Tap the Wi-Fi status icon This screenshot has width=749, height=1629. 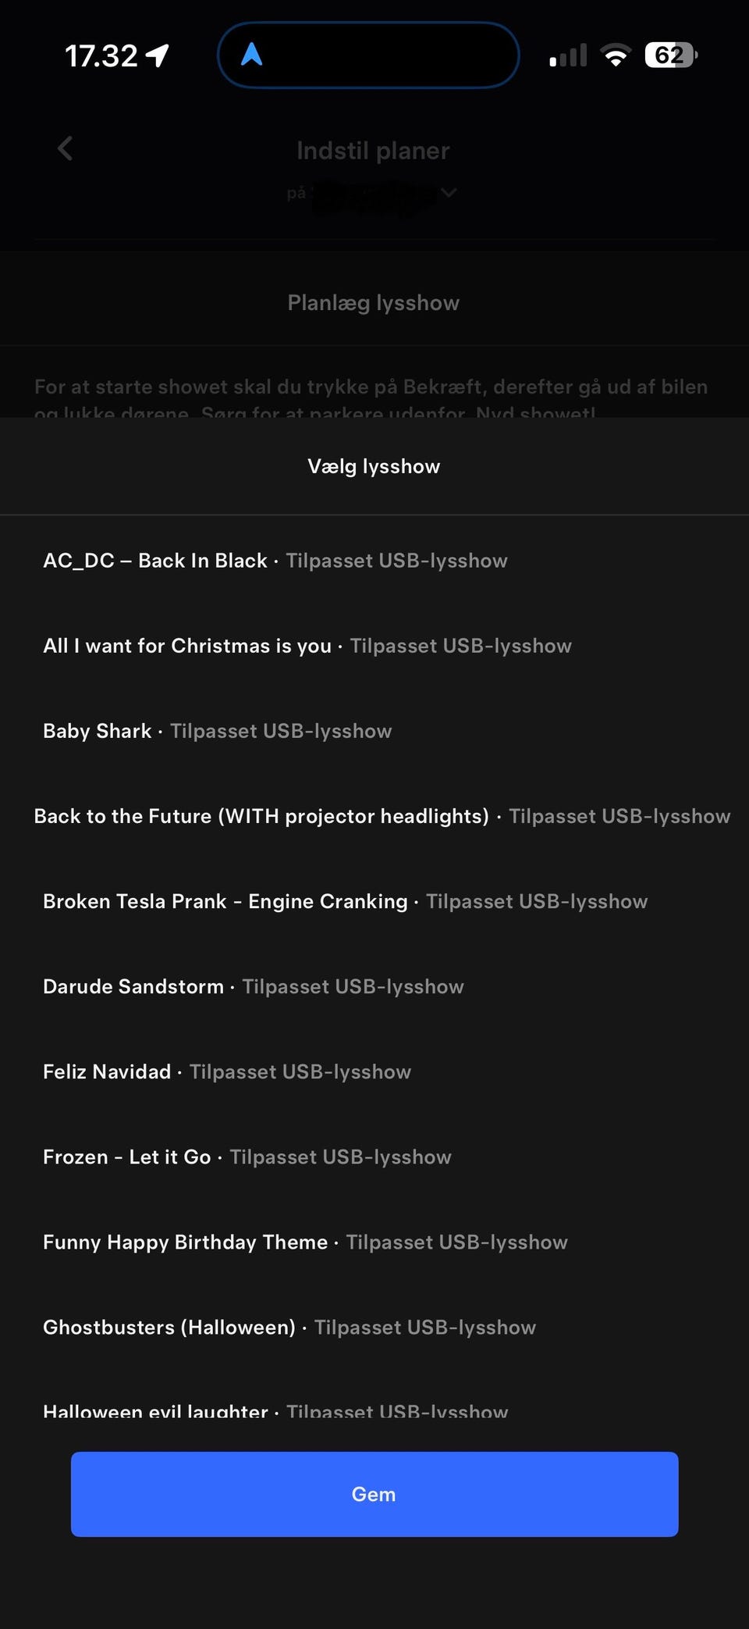(x=616, y=55)
